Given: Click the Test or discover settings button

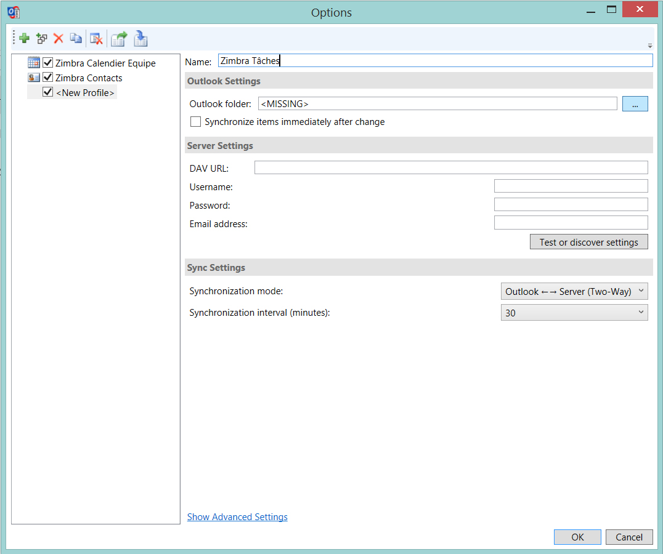Looking at the screenshot, I should pyautogui.click(x=588, y=242).
